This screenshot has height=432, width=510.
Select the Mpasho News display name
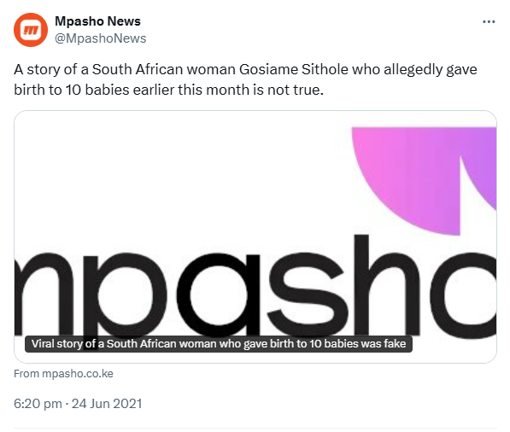coord(97,21)
